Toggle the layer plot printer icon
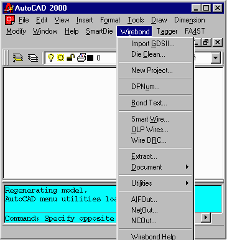This screenshot has height=240, width=227. (81, 57)
